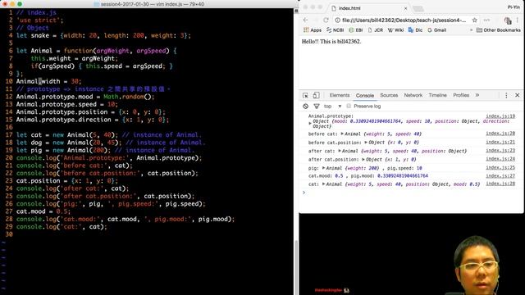Expand the 'before cat.position:' Object
The image size is (525, 295).
point(366,143)
